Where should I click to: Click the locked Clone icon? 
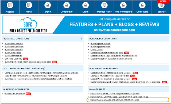pyautogui.click(x=85, y=5)
